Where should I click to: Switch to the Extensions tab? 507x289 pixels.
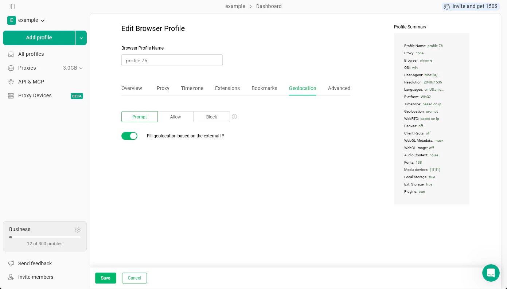227,88
